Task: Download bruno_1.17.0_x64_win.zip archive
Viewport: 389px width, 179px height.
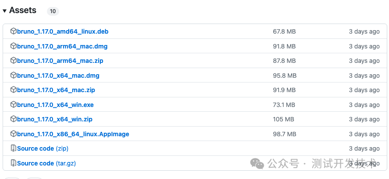Action: coord(55,120)
